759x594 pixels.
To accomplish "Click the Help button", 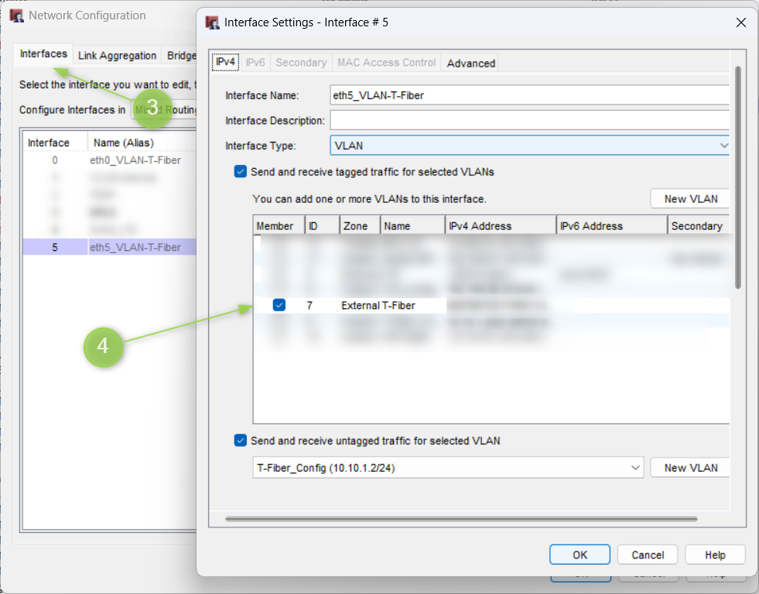I will click(x=715, y=555).
